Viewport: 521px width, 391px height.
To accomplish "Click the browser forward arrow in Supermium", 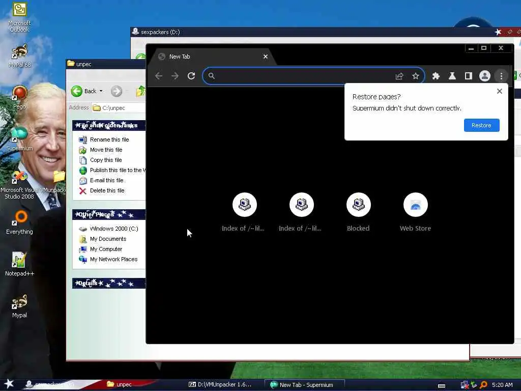I will 175,76.
